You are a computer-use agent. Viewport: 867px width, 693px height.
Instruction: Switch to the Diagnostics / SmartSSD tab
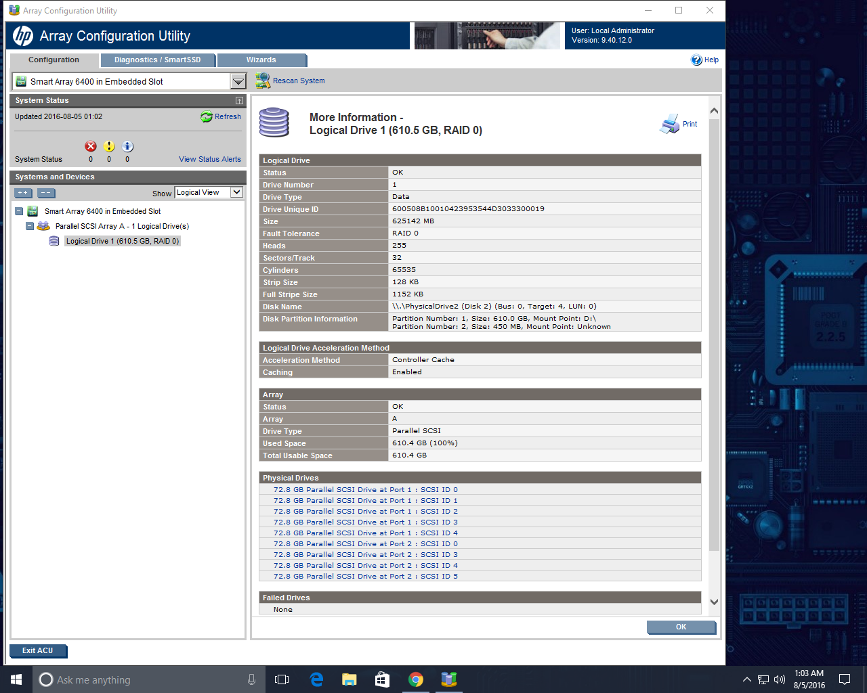[x=157, y=60]
